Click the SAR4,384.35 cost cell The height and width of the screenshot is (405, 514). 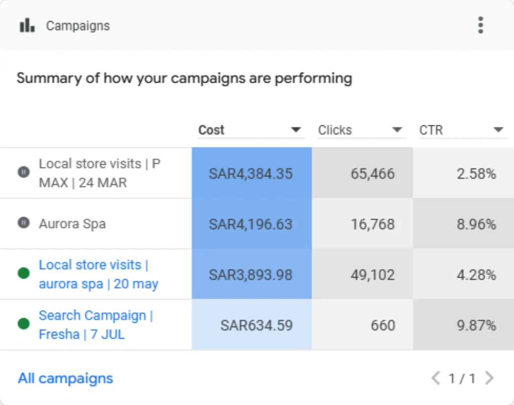tap(252, 173)
